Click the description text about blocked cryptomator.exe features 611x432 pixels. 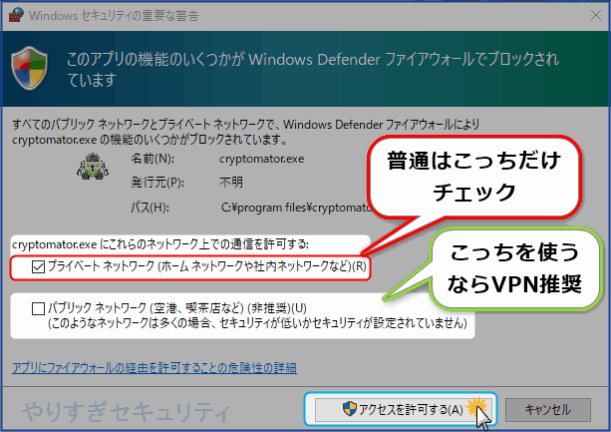(x=246, y=132)
